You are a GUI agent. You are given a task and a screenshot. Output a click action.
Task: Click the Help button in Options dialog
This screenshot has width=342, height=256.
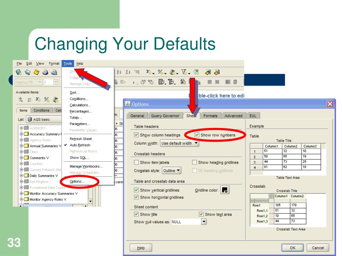point(141,248)
